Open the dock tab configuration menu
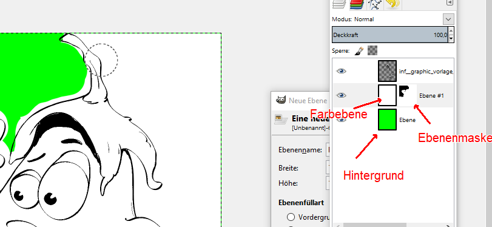This screenshot has height=227, width=492. (x=450, y=2)
